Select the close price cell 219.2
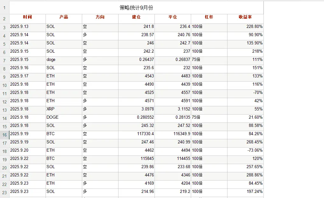324x198 pixels. pos(173,193)
